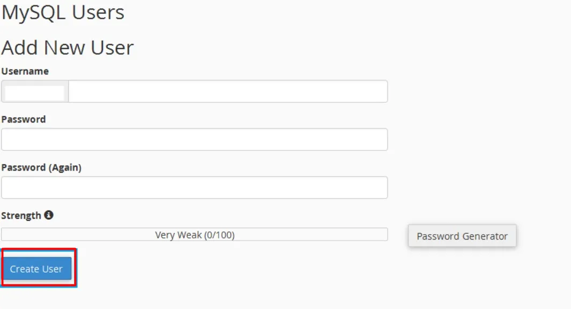Click the Strength label text
The image size is (571, 309).
pos(21,215)
